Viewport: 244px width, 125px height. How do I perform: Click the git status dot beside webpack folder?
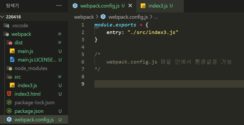(60, 34)
